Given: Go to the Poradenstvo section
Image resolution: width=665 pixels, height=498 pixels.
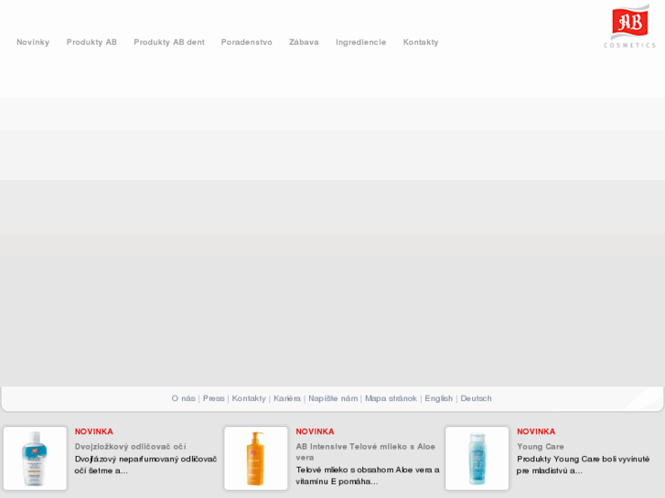Looking at the screenshot, I should click(247, 42).
